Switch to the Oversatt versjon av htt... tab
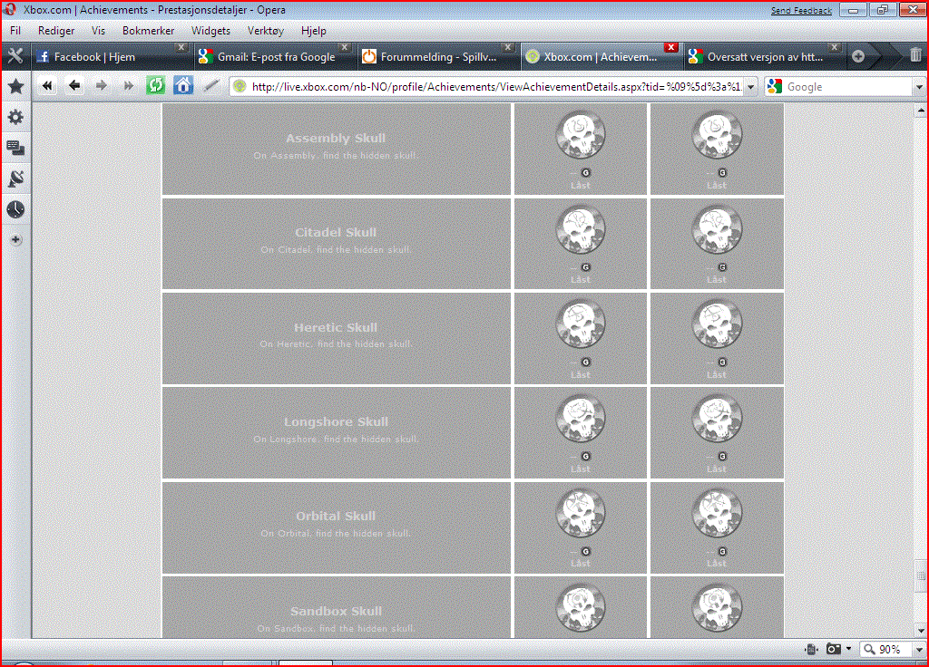Image resolution: width=929 pixels, height=667 pixels. tap(764, 57)
